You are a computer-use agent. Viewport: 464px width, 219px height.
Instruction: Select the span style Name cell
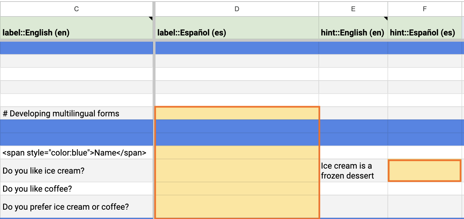point(77,153)
